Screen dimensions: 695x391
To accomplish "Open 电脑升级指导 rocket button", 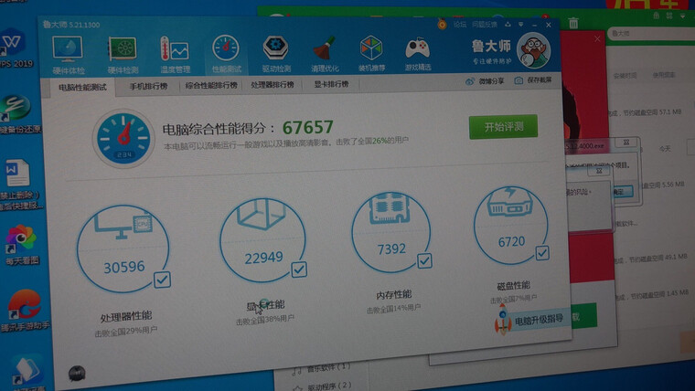I will pyautogui.click(x=531, y=319).
